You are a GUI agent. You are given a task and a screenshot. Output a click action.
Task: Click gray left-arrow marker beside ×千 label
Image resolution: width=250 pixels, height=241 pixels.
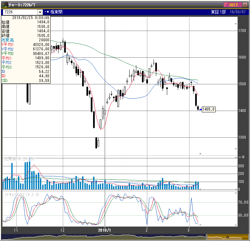(236, 158)
